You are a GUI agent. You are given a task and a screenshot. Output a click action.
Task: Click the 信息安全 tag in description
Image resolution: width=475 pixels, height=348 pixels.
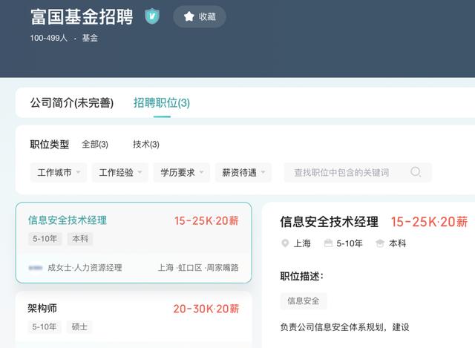pyautogui.click(x=304, y=301)
